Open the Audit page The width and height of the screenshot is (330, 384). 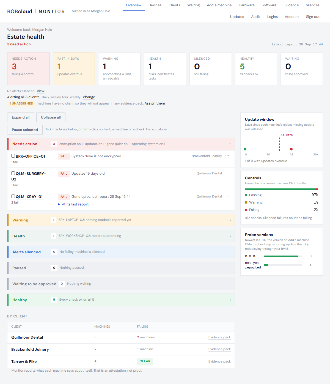click(255, 17)
